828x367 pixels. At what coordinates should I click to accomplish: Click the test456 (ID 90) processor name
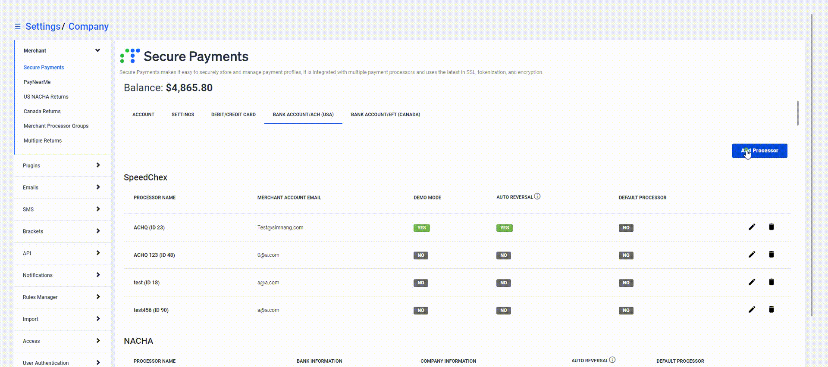coord(151,311)
